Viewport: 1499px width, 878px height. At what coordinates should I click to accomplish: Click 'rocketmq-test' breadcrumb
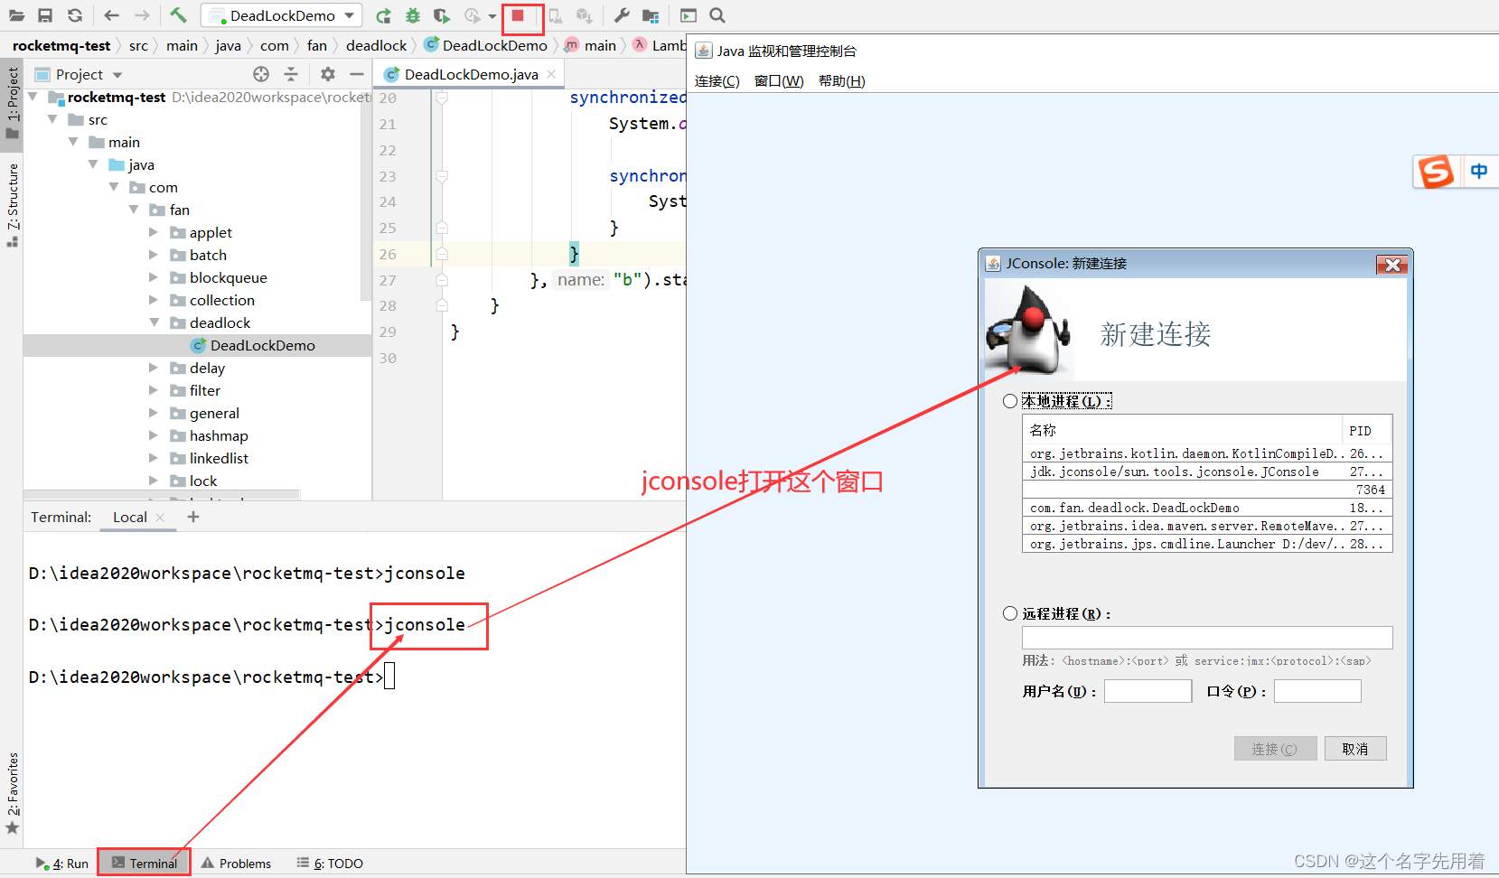61,45
